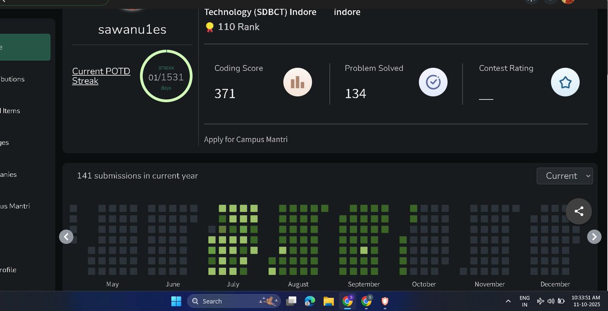Image resolution: width=608 pixels, height=311 pixels.
Task: Open the second Chrome profile taskbar icon
Action: (366, 301)
